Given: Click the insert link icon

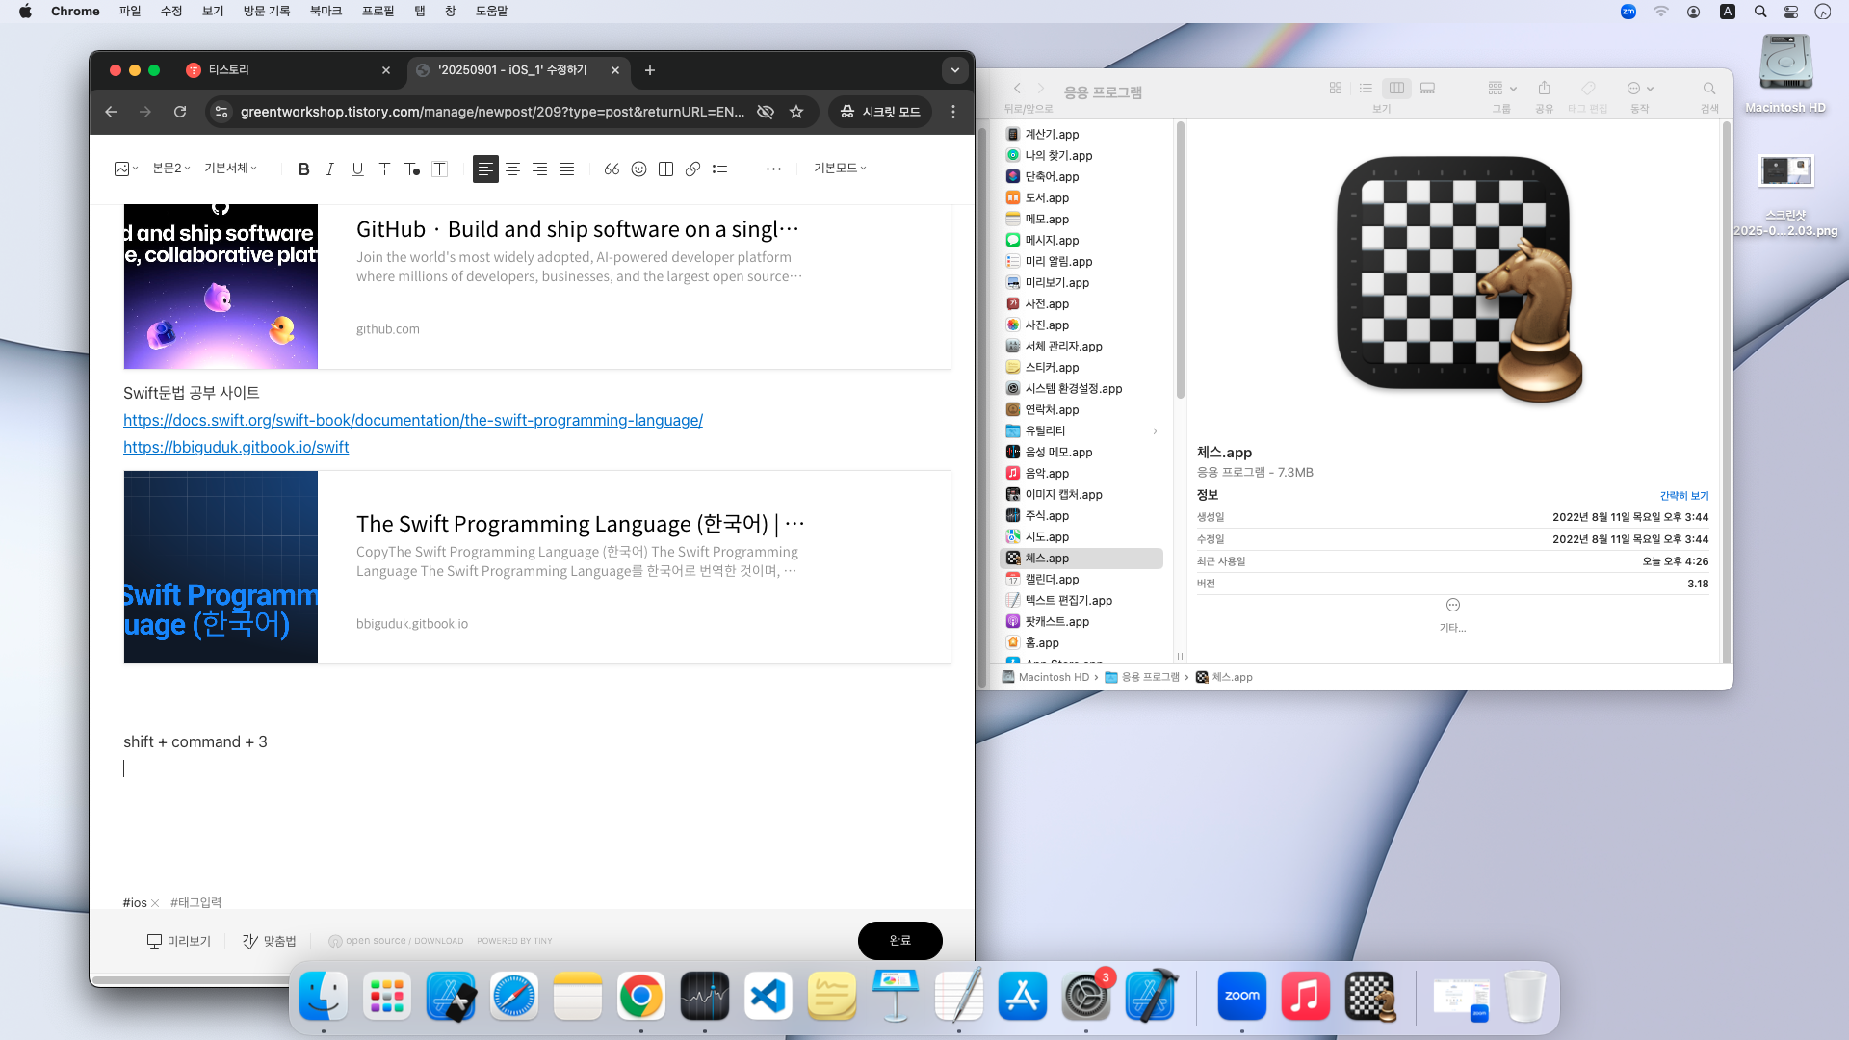Looking at the screenshot, I should 692,169.
